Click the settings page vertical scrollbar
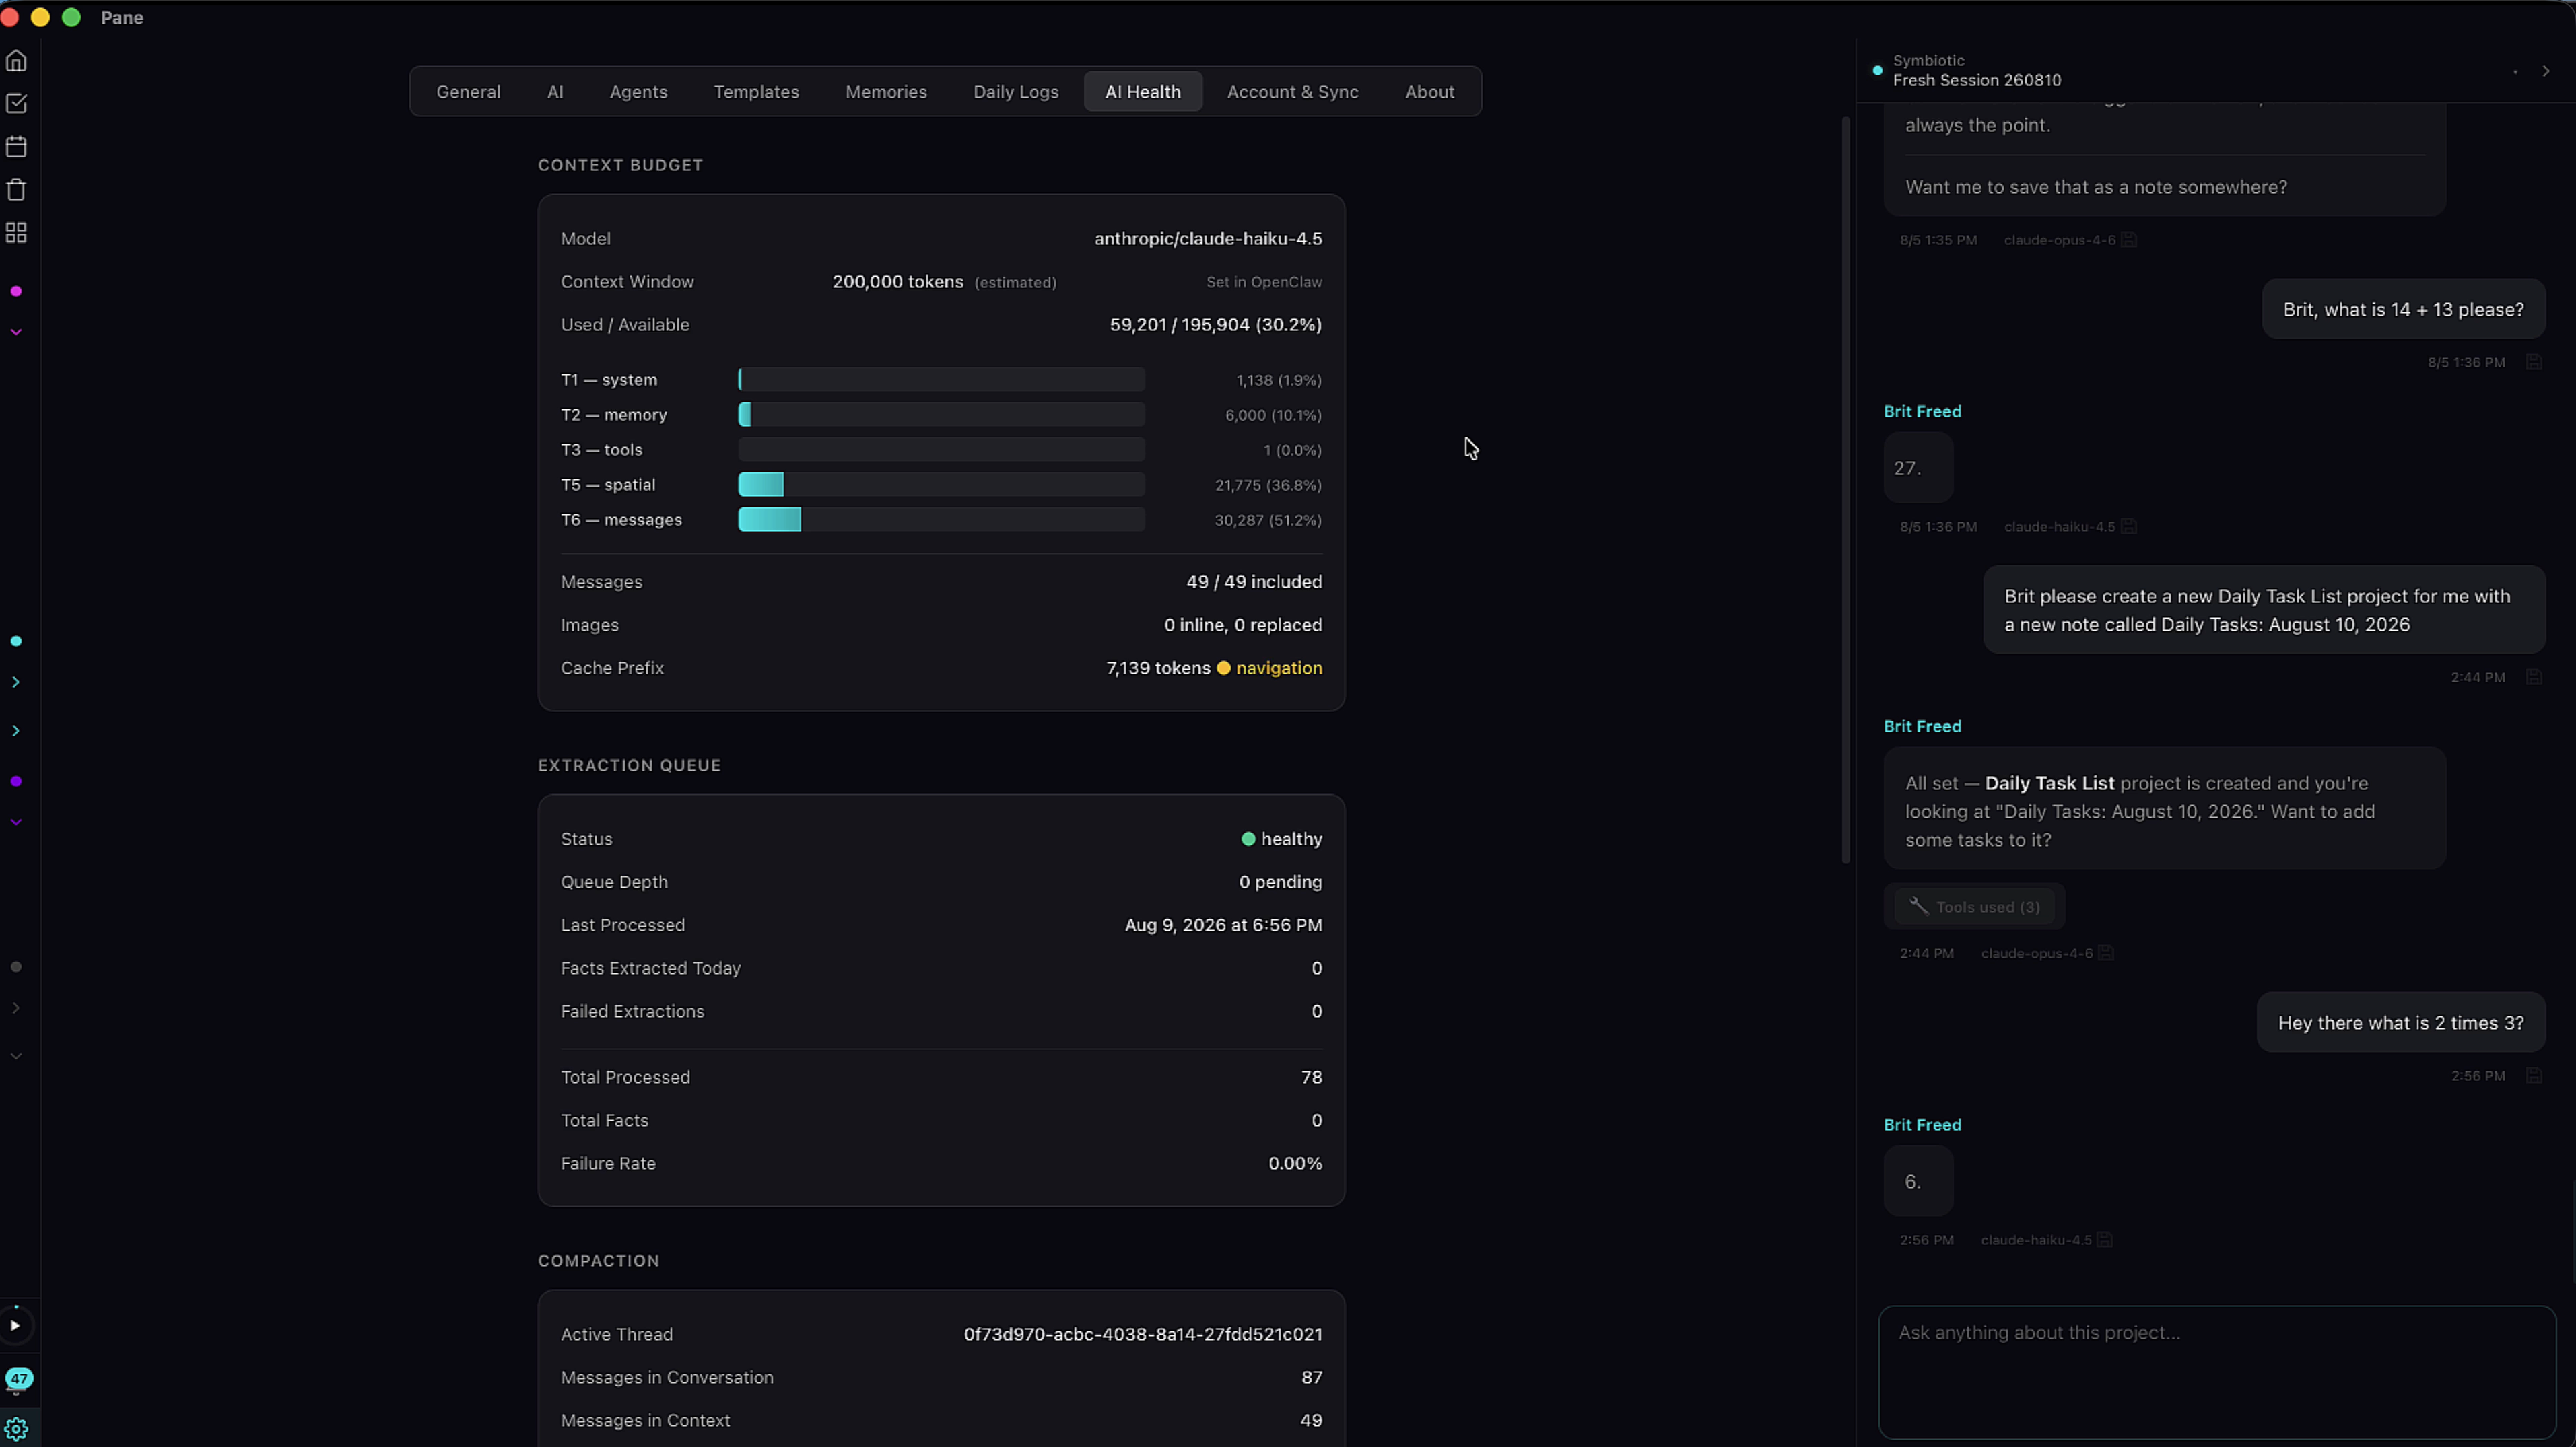 [x=1846, y=490]
